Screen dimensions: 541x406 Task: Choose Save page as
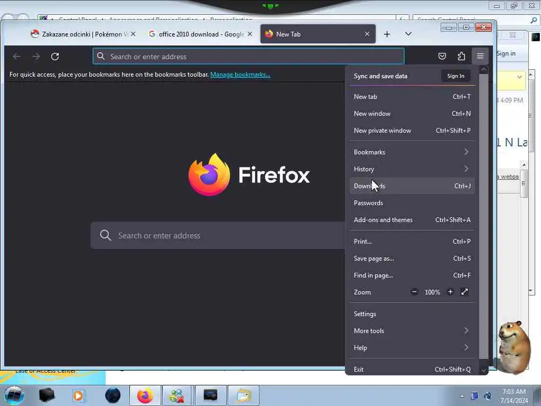pos(412,258)
